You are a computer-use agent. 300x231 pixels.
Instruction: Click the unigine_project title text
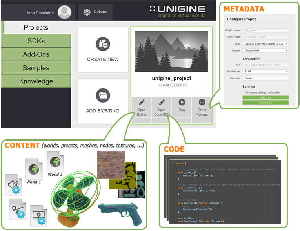click(172, 78)
